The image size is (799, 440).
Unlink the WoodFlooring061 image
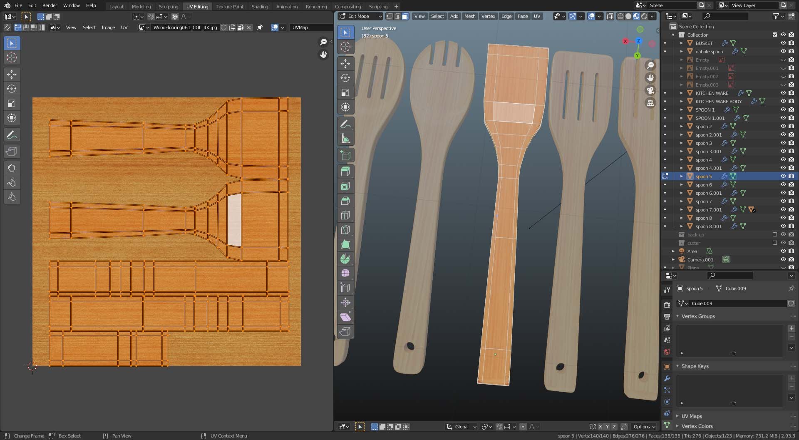249,27
